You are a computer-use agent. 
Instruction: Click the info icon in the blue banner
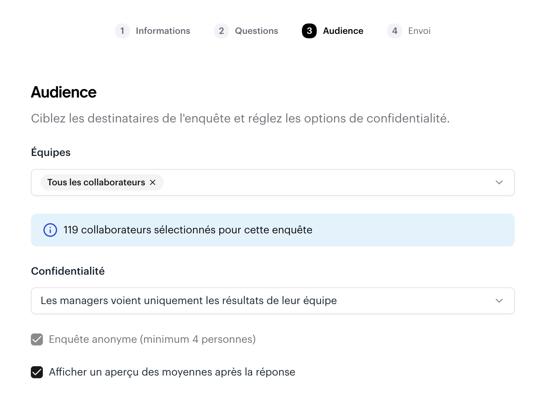tap(50, 230)
